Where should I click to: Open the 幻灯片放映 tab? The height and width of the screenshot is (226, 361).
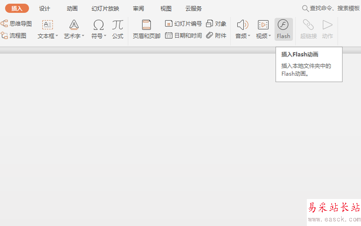[105, 9]
